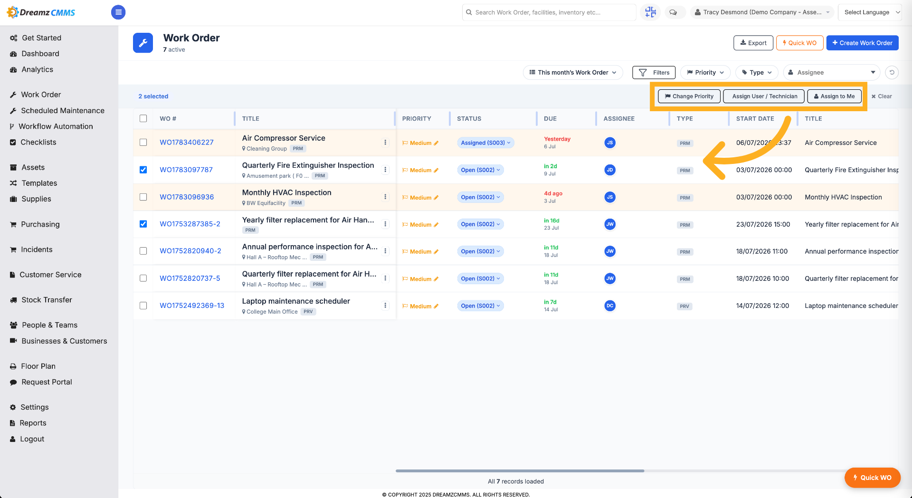Viewport: 912px width, 498px height.
Task: Click JW avatar for WO1752820940-2
Action: click(610, 251)
